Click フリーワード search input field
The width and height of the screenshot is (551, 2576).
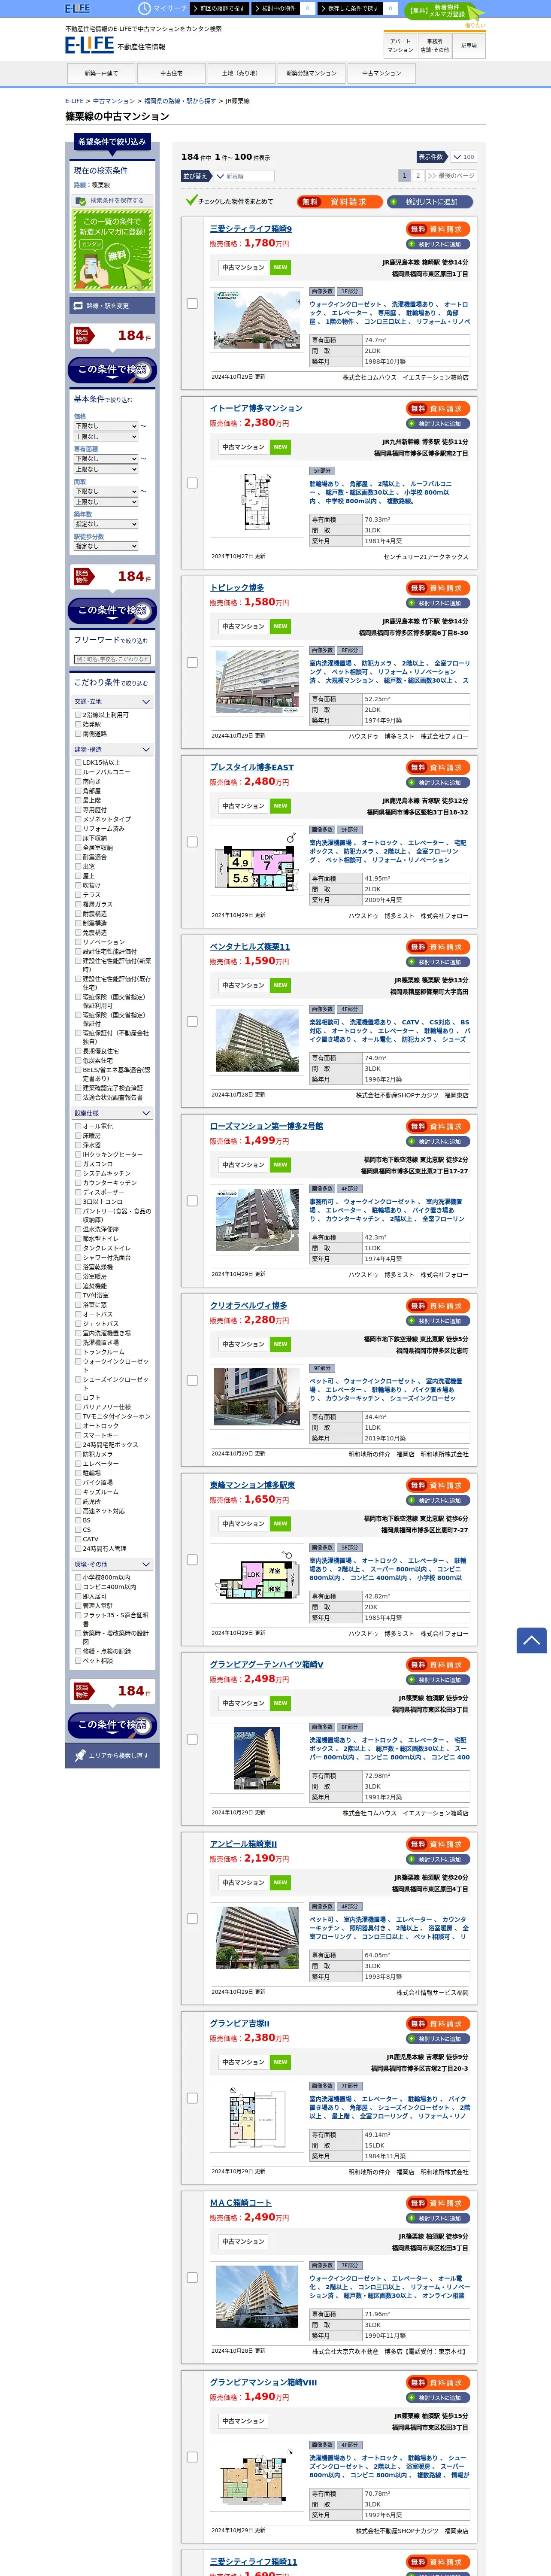[112, 659]
